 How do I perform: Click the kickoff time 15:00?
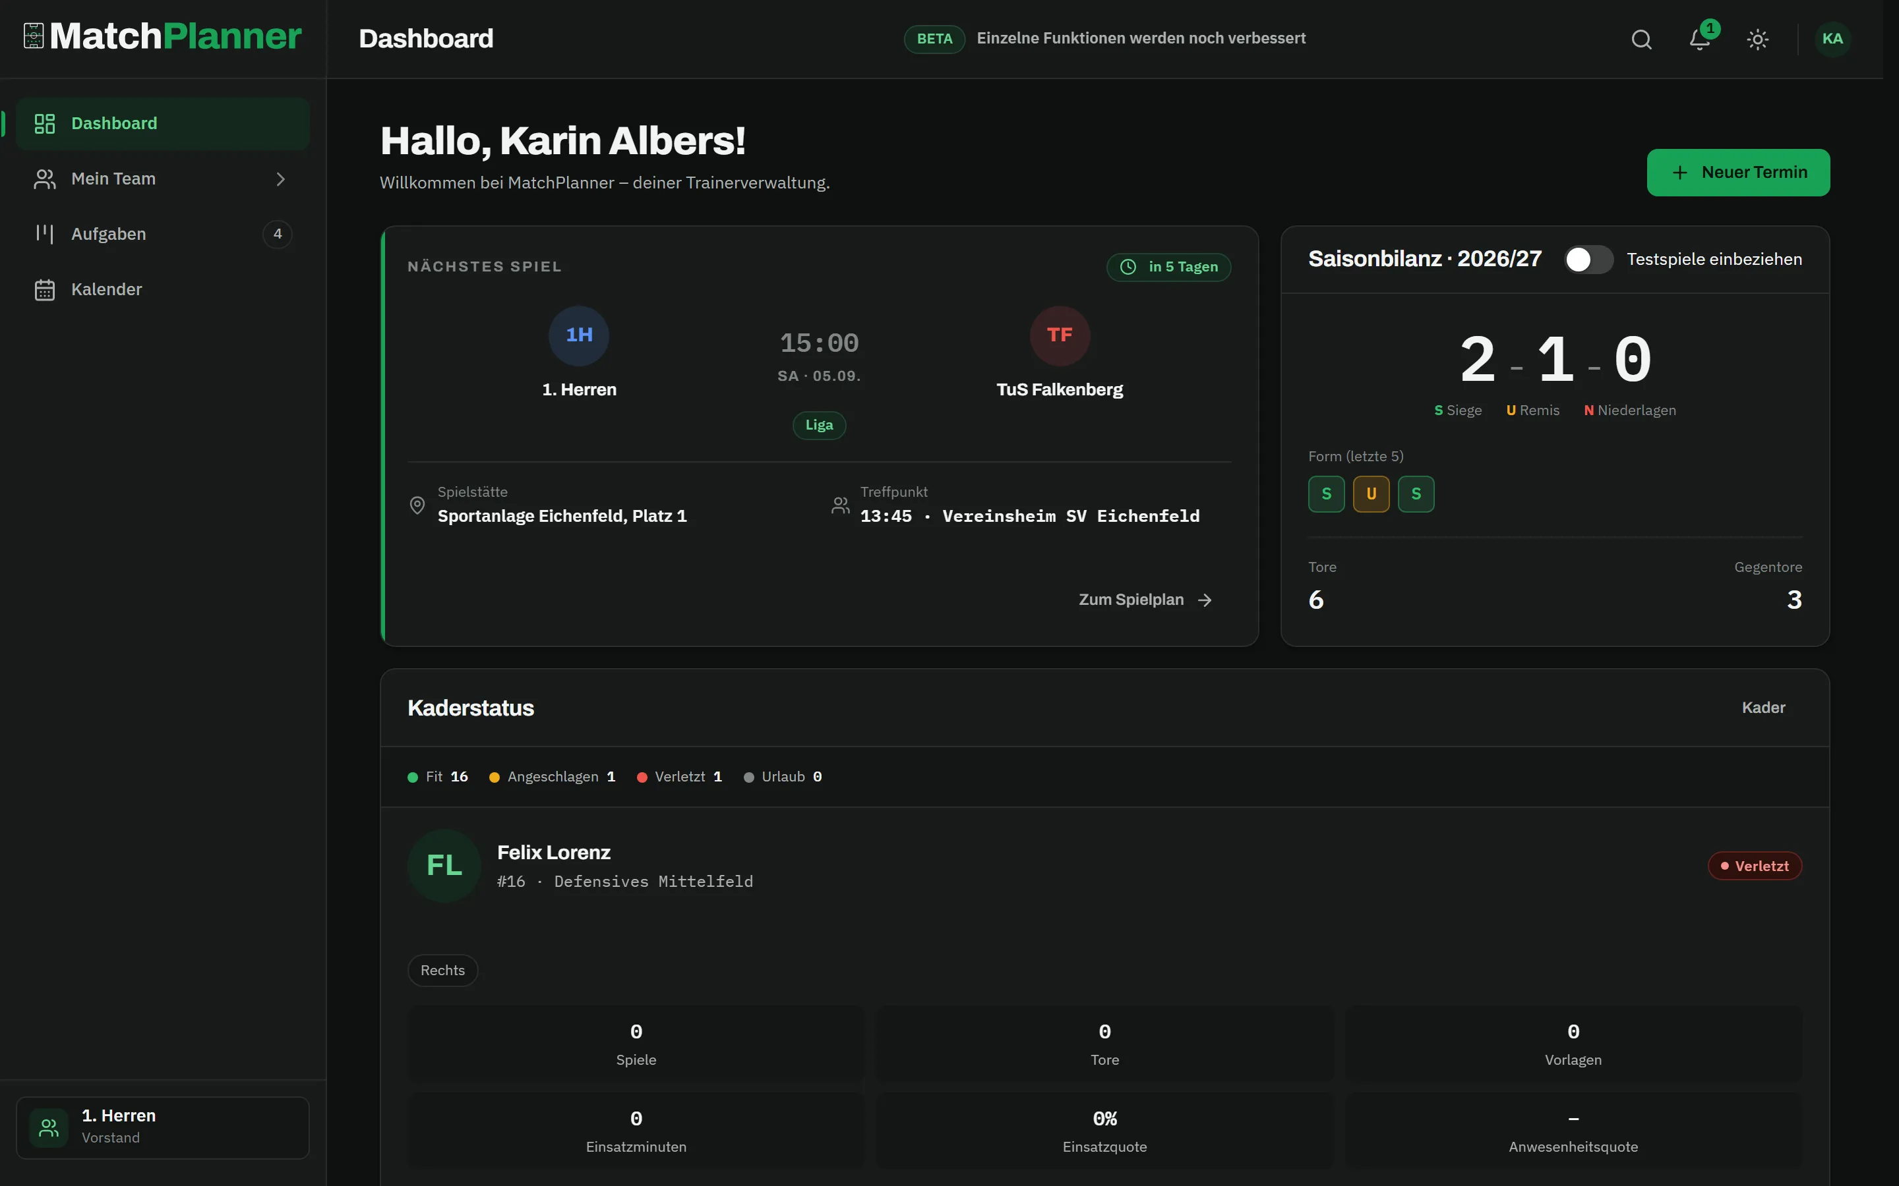point(819,343)
